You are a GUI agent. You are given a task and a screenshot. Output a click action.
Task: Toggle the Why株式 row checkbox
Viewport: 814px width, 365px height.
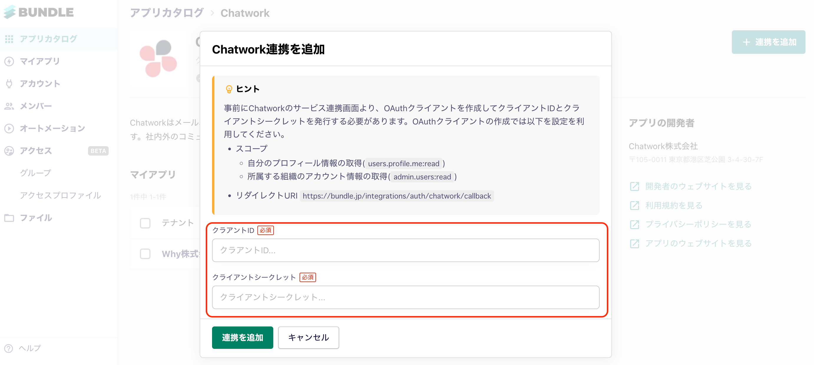(x=145, y=254)
